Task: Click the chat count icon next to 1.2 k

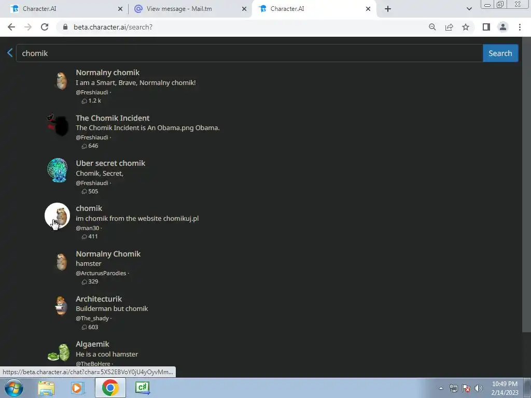Action: coord(85,101)
